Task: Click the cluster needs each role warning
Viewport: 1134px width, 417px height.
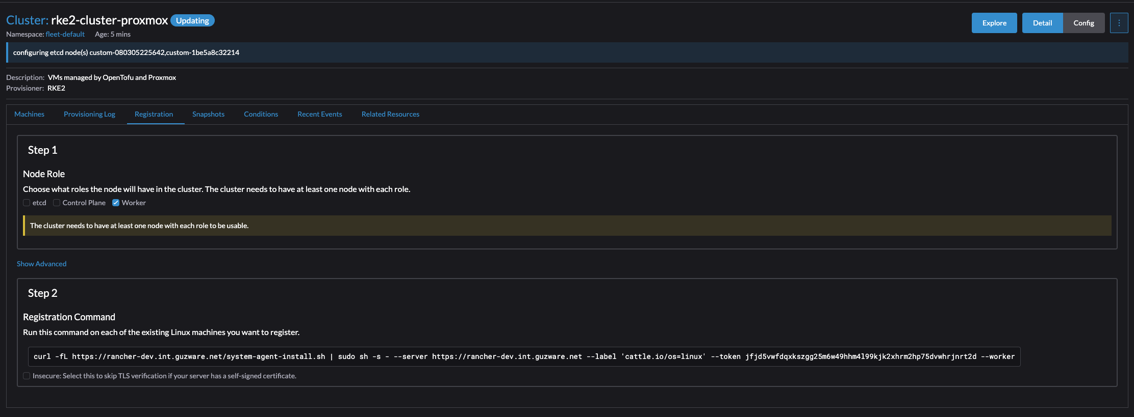Action: (567, 226)
